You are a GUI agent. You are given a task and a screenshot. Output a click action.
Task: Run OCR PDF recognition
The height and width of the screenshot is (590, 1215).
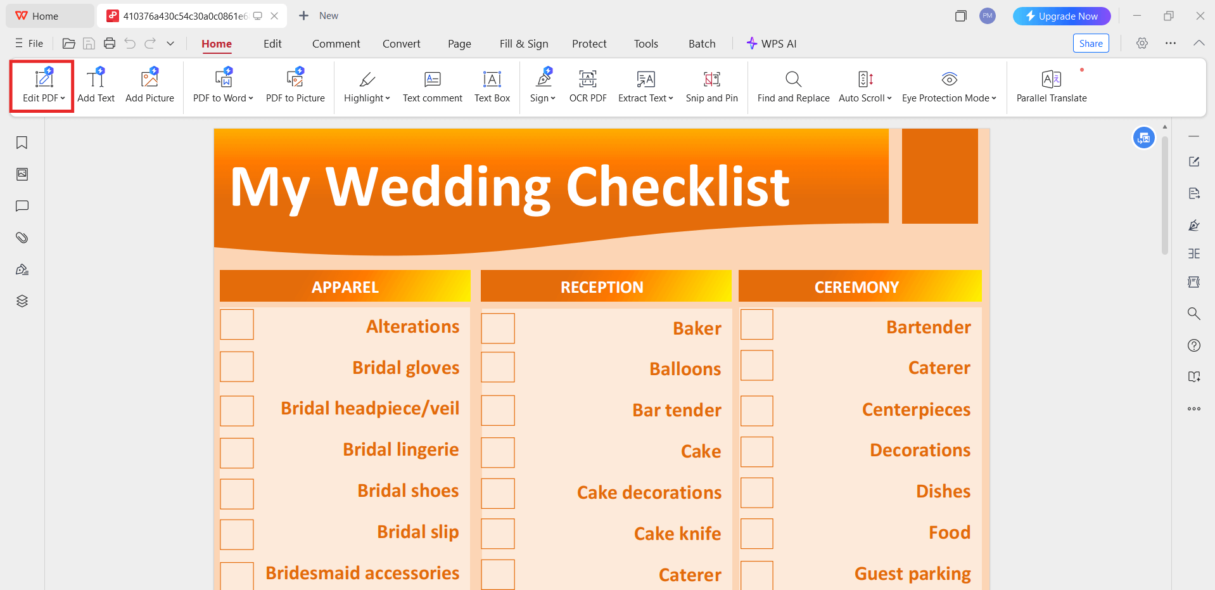[588, 86]
